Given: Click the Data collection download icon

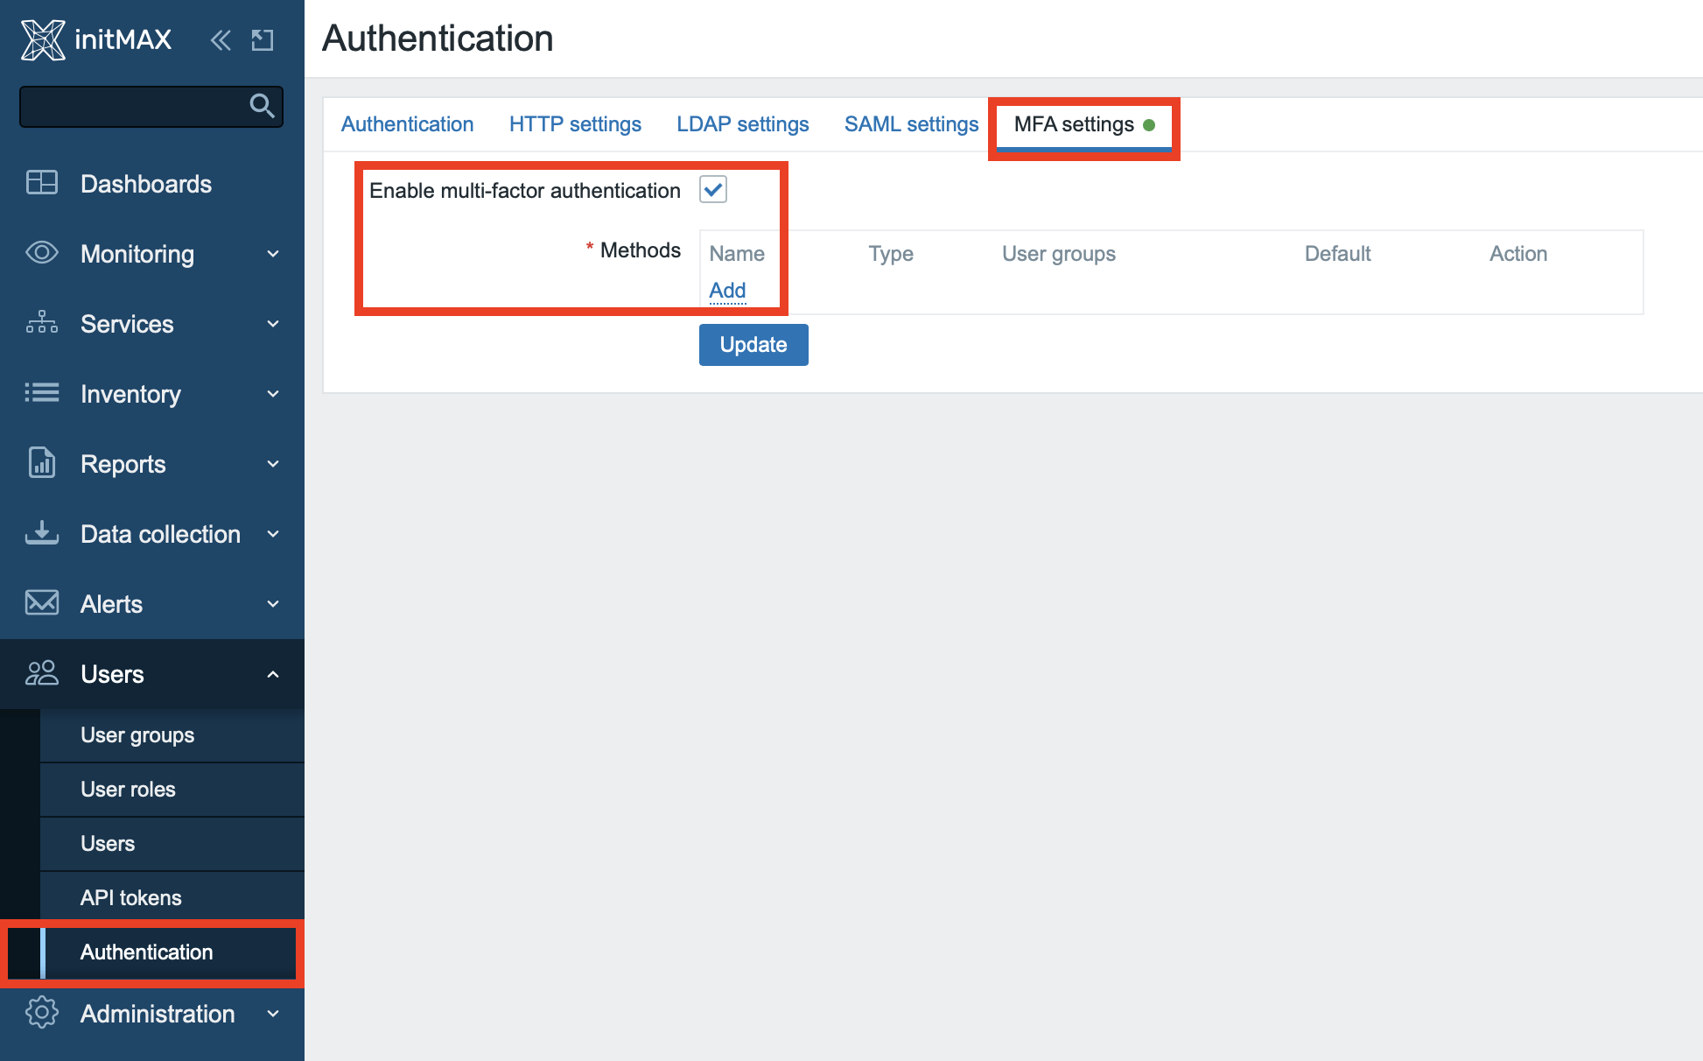Looking at the screenshot, I should [41, 533].
